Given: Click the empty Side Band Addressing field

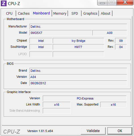Looking at the screenshot, I should (x=57, y=111).
